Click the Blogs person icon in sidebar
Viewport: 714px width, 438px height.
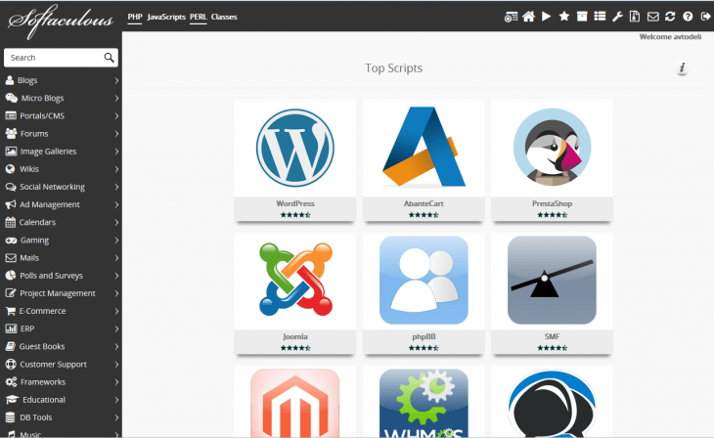[10, 80]
